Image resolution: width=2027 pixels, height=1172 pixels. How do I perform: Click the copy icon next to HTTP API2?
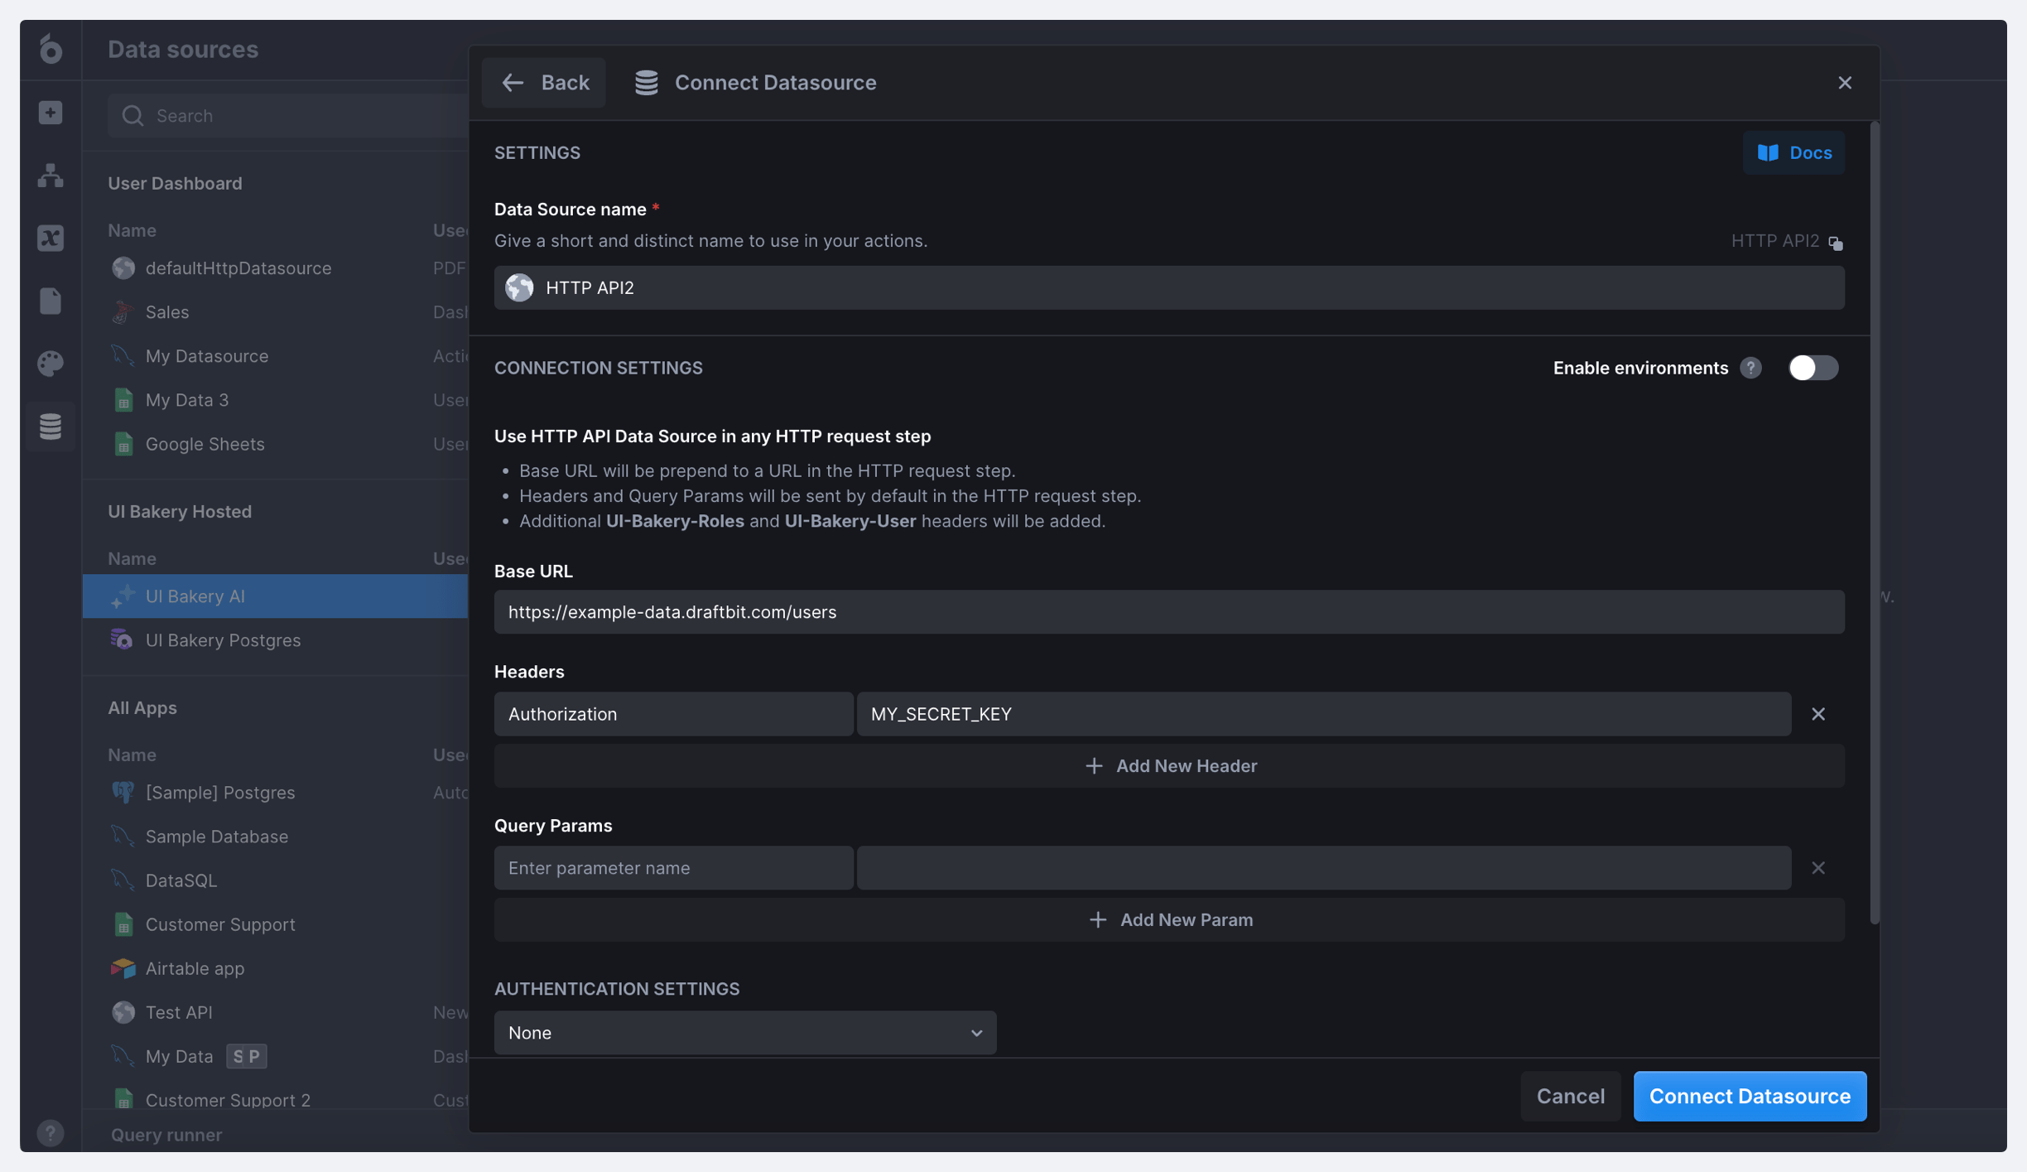coord(1836,243)
